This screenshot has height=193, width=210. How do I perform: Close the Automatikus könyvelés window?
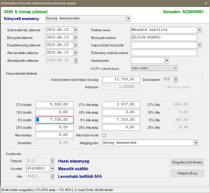[206, 3]
